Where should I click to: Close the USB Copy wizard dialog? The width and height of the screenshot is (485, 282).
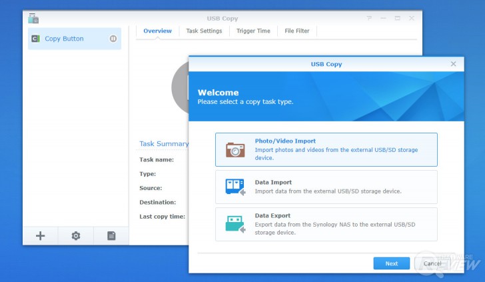(x=454, y=64)
